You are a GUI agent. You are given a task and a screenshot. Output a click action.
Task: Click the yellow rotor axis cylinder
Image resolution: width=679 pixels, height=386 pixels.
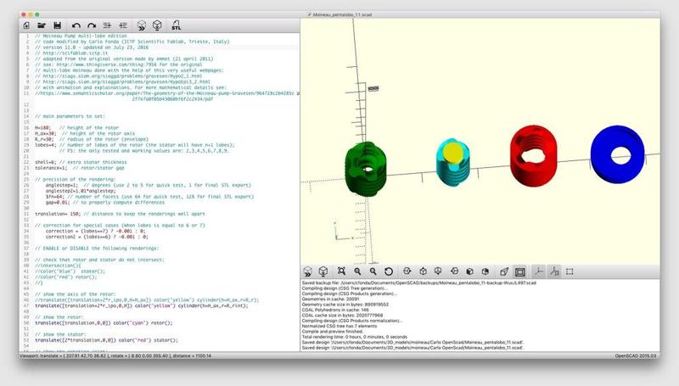tap(453, 152)
